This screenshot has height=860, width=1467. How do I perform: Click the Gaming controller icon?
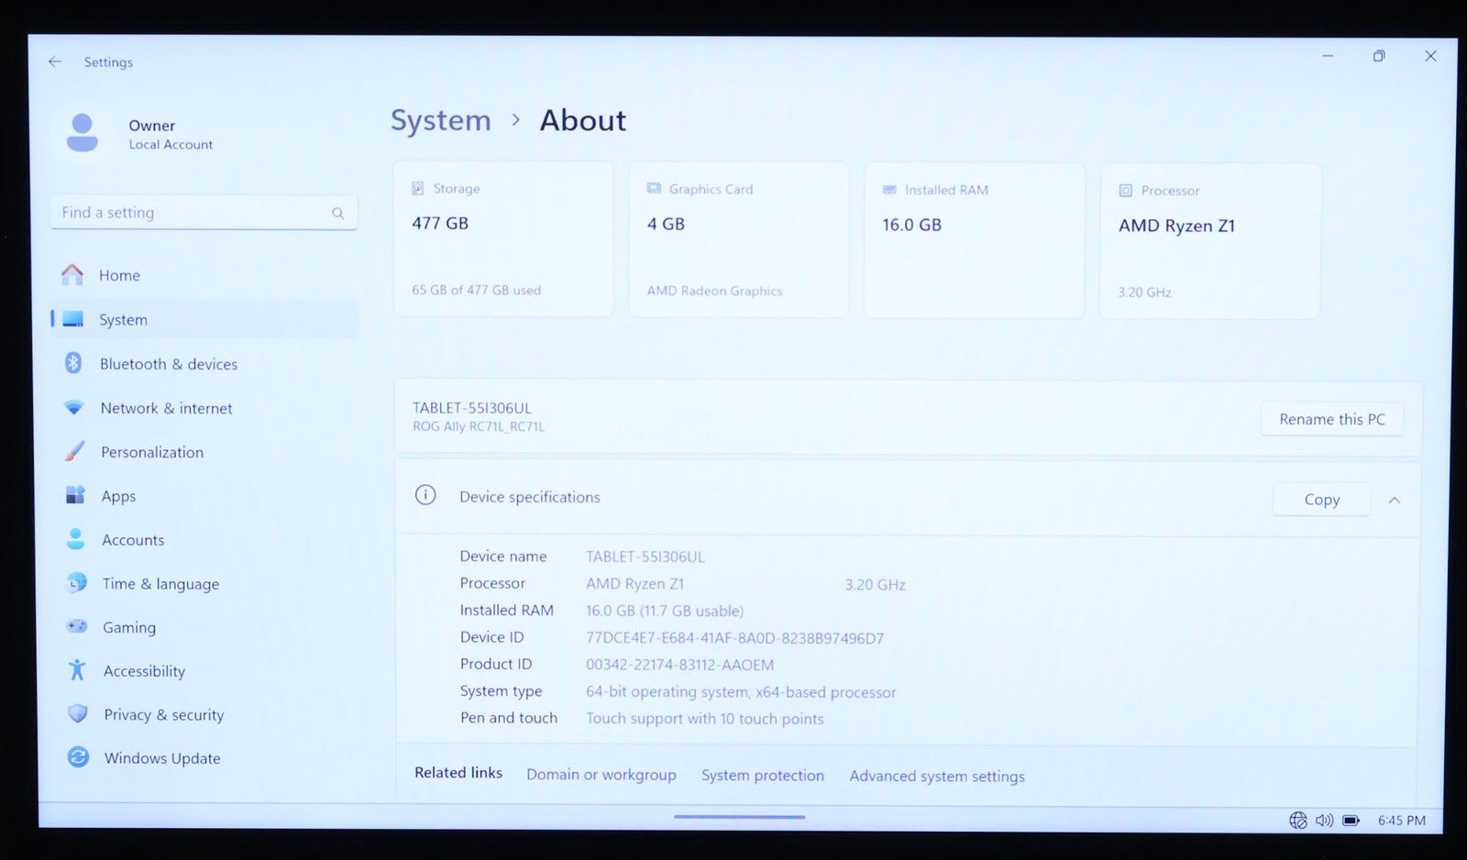coord(77,626)
